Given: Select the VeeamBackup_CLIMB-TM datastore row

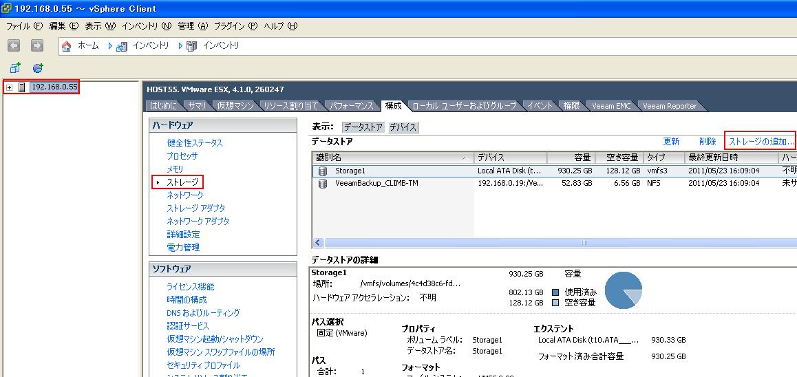Looking at the screenshot, I should click(x=555, y=184).
